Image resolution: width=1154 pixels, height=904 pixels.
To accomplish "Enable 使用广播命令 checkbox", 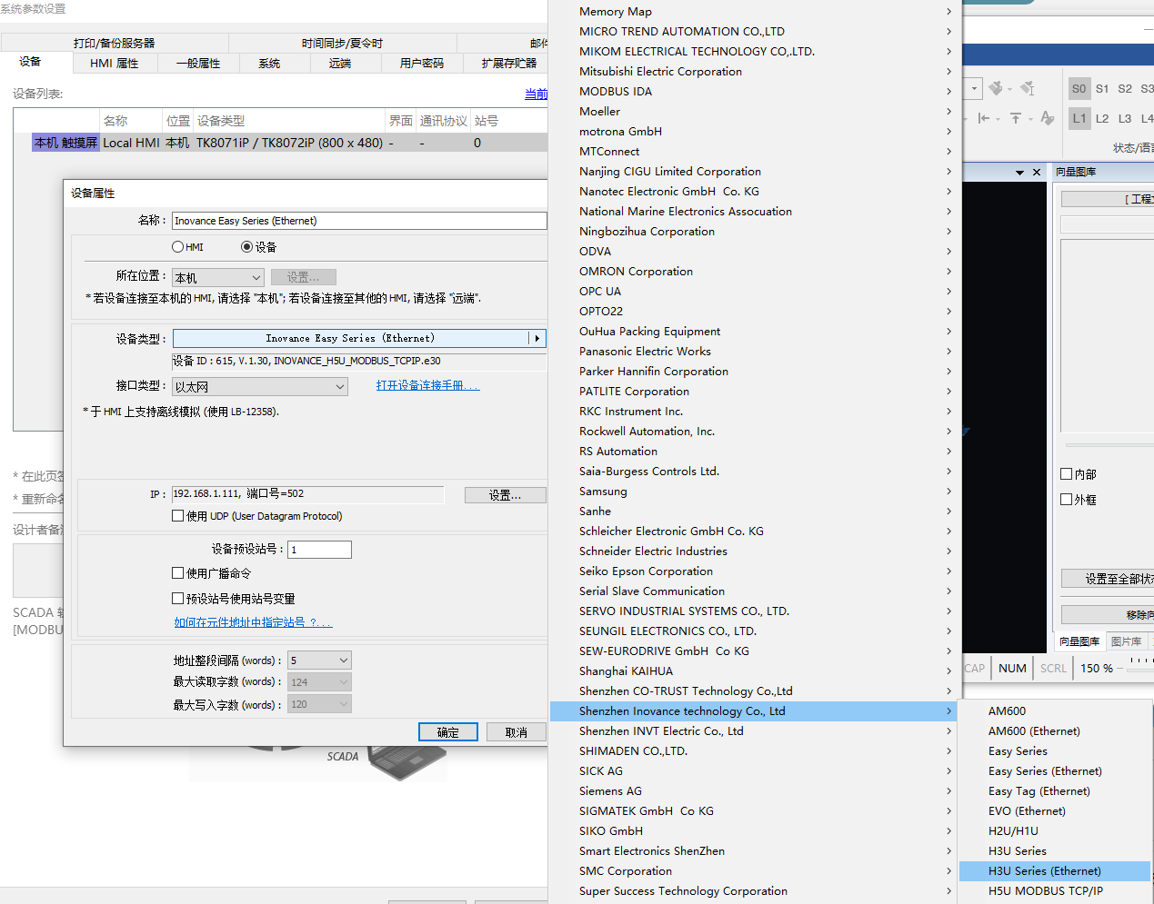I will coord(177,573).
